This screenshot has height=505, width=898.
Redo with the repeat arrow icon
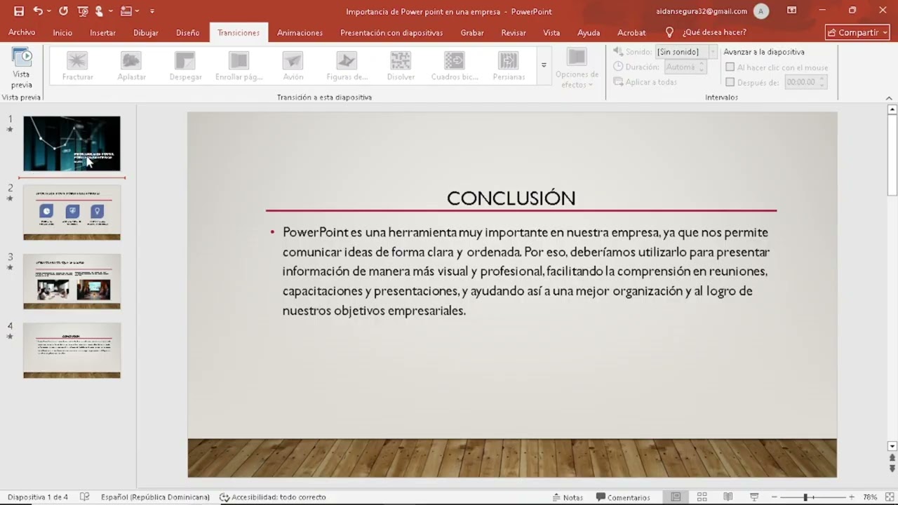pyautogui.click(x=63, y=11)
